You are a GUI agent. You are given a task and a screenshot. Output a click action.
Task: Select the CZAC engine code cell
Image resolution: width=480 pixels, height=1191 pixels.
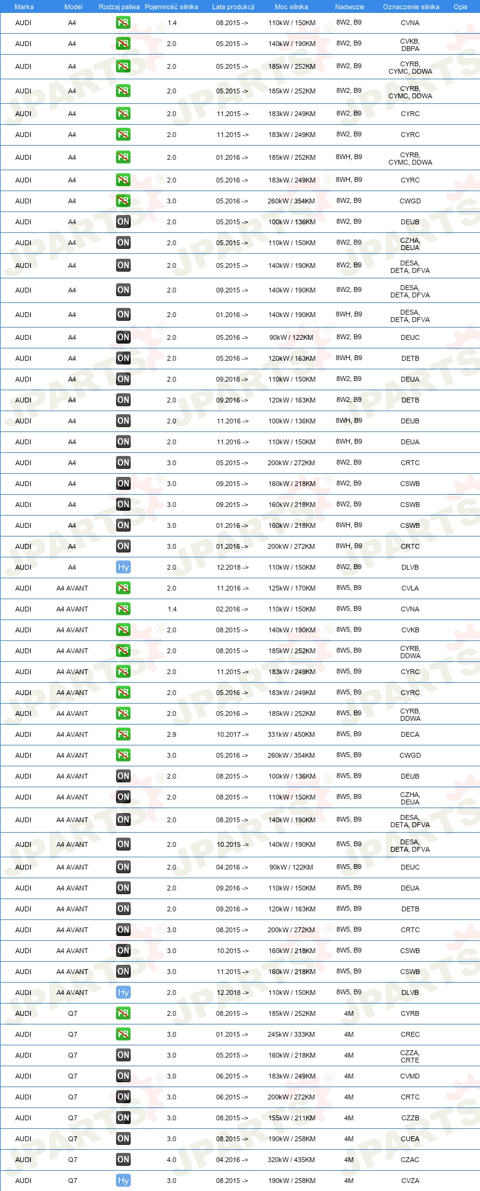coord(410,1160)
